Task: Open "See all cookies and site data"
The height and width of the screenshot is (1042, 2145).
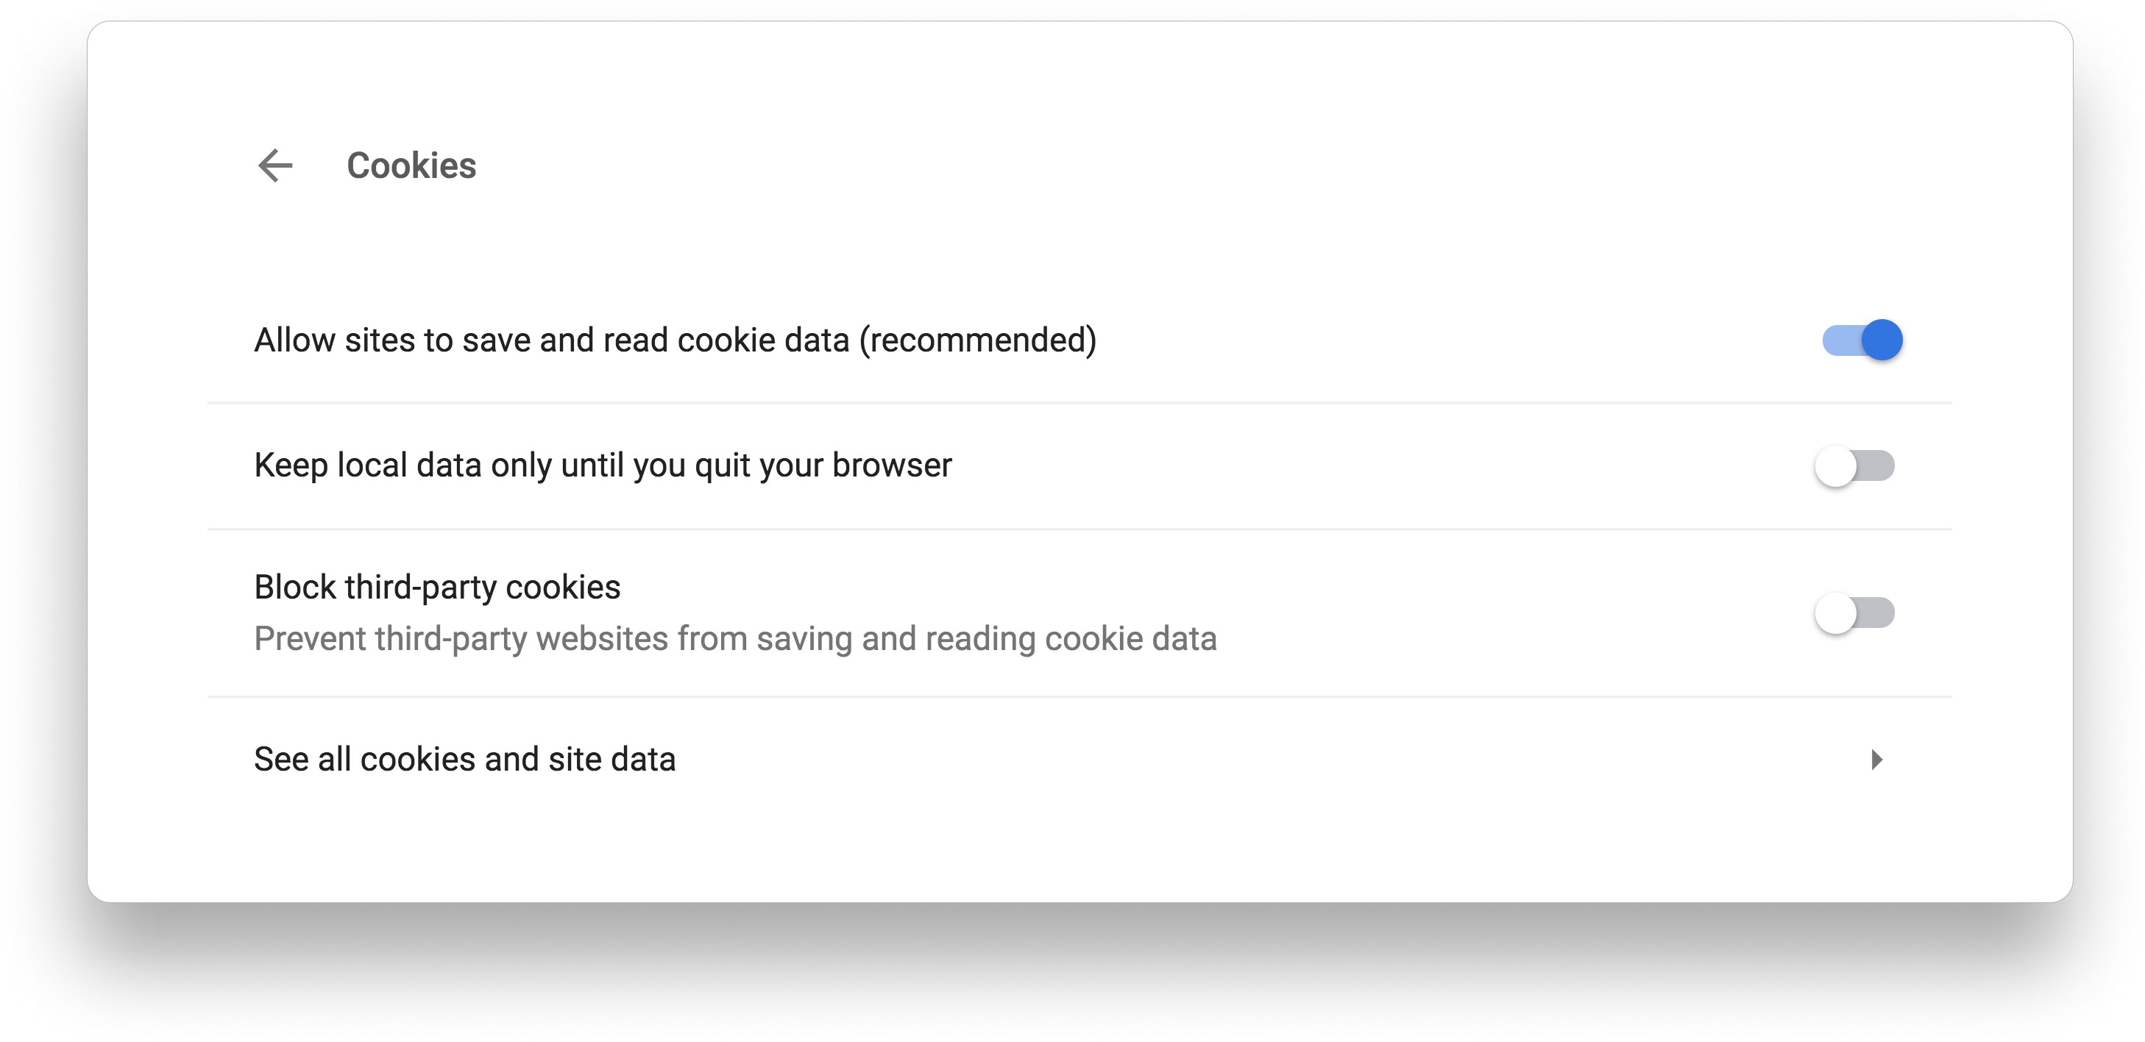Action: click(464, 759)
